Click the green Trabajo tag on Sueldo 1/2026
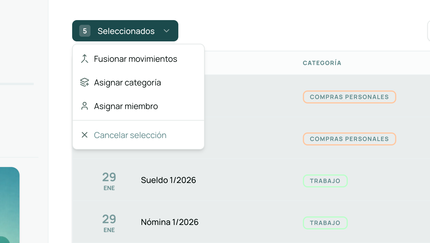Viewport: 430px width, 243px height. tap(325, 181)
